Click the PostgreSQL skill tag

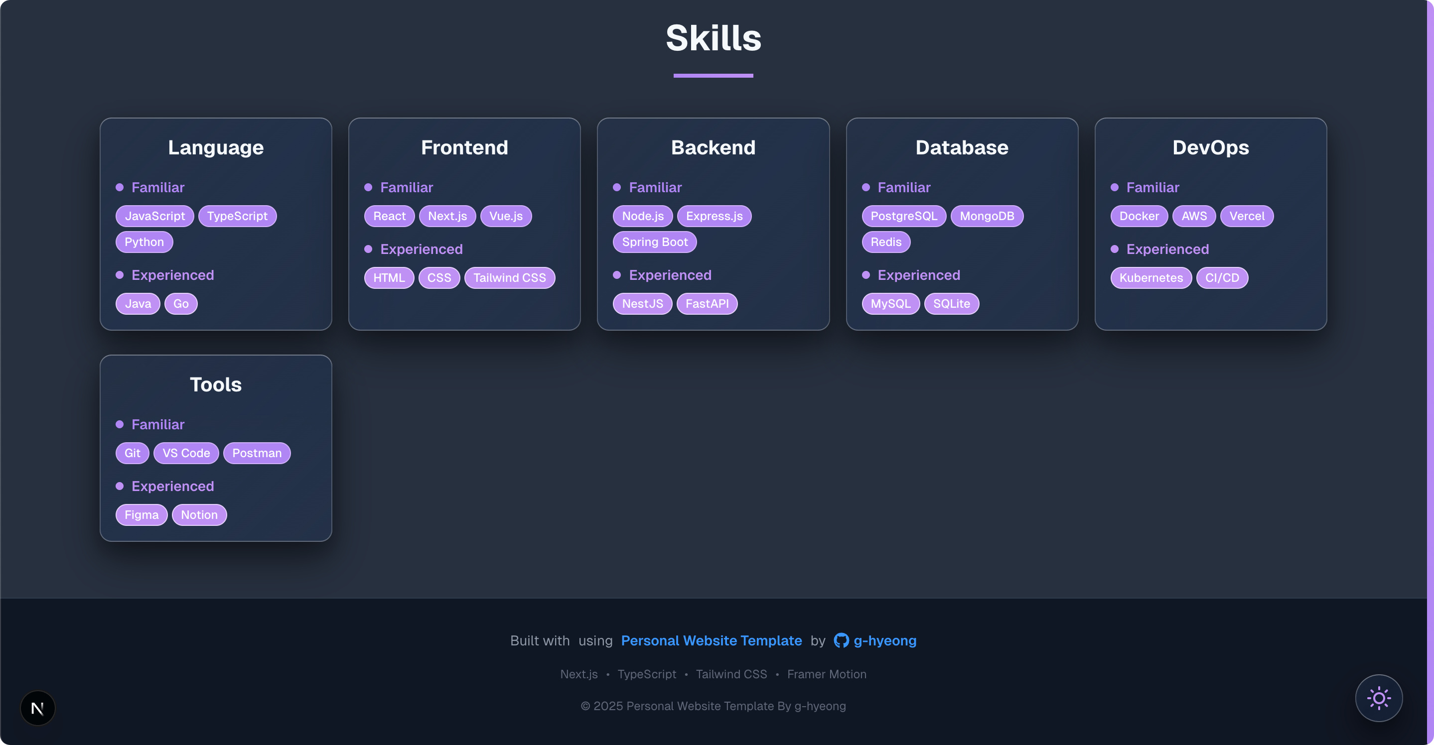click(904, 216)
